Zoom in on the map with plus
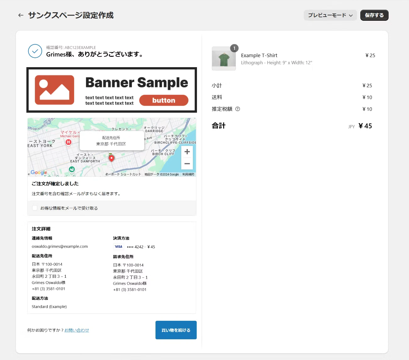Image resolution: width=409 pixels, height=360 pixels. pyautogui.click(x=187, y=152)
